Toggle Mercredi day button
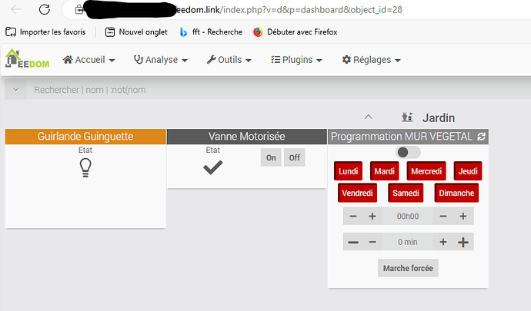The image size is (531, 311). (426, 171)
